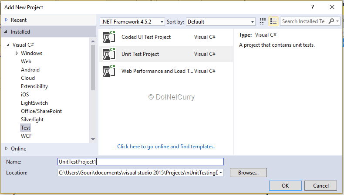The image size is (344, 195).
Task: Click the go online and find templates link
Action: pyautogui.click(x=166, y=147)
